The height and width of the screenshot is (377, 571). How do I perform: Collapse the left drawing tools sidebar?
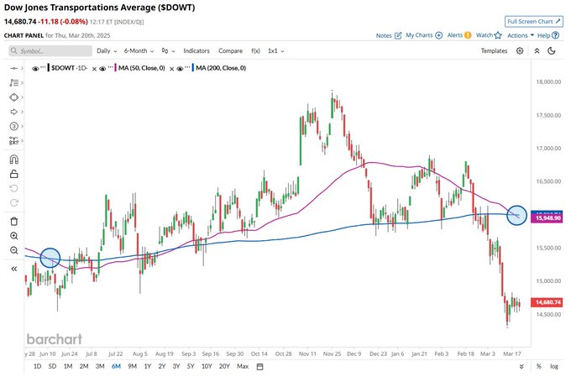coord(13,269)
